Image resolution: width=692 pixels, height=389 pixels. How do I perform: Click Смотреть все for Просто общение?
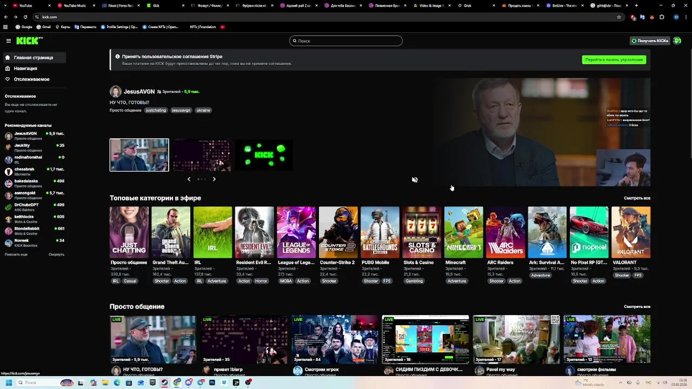[637, 306]
